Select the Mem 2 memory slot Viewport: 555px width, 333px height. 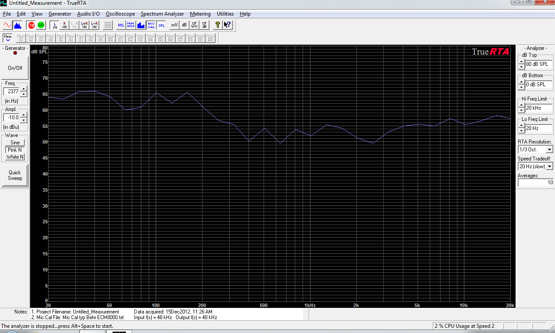30,38
